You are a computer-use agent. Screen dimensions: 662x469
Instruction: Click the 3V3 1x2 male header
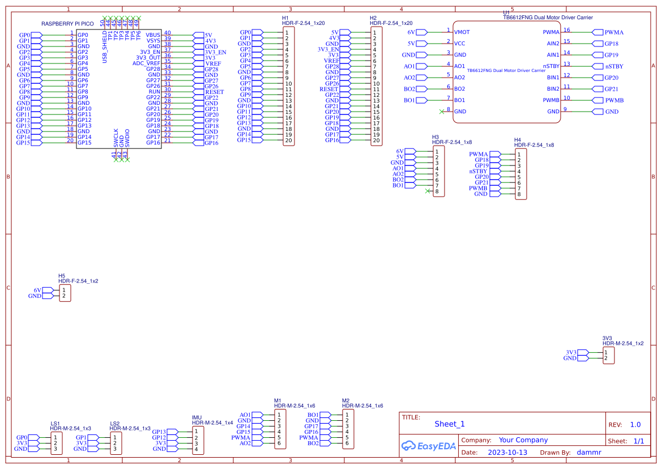(x=608, y=356)
